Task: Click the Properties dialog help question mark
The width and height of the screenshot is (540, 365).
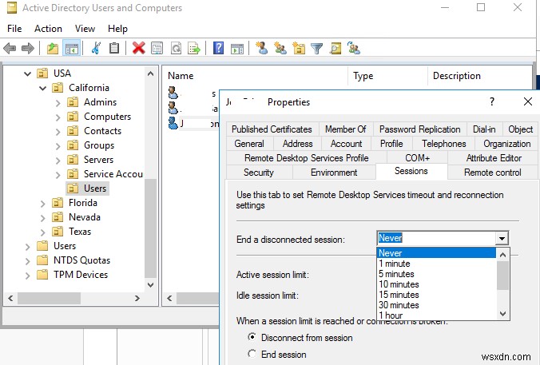Action: pyautogui.click(x=492, y=101)
